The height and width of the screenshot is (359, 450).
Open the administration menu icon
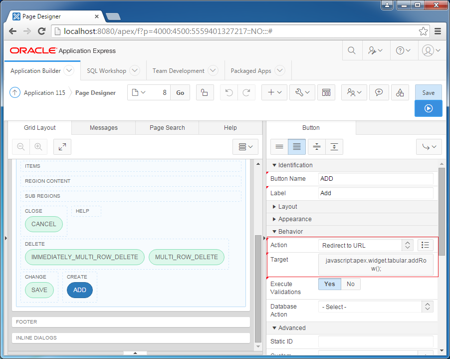(x=375, y=50)
